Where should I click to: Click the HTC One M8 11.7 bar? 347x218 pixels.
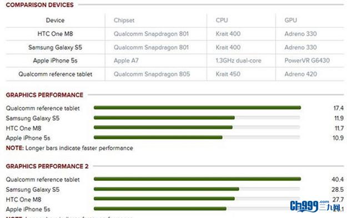click(163, 128)
